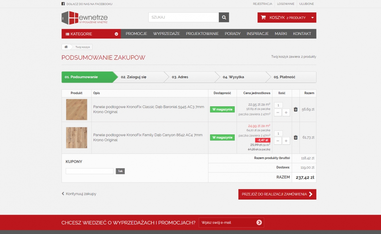Open the Ulubione link
Screen dimensions: 381x234
[306, 4]
